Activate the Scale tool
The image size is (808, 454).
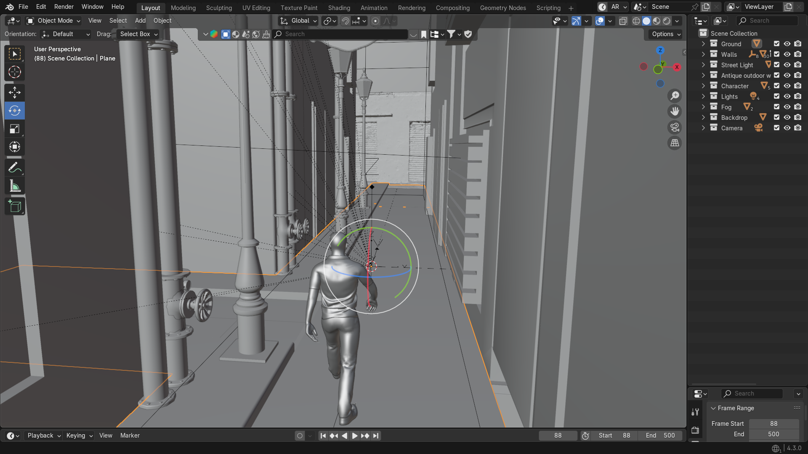click(x=15, y=129)
